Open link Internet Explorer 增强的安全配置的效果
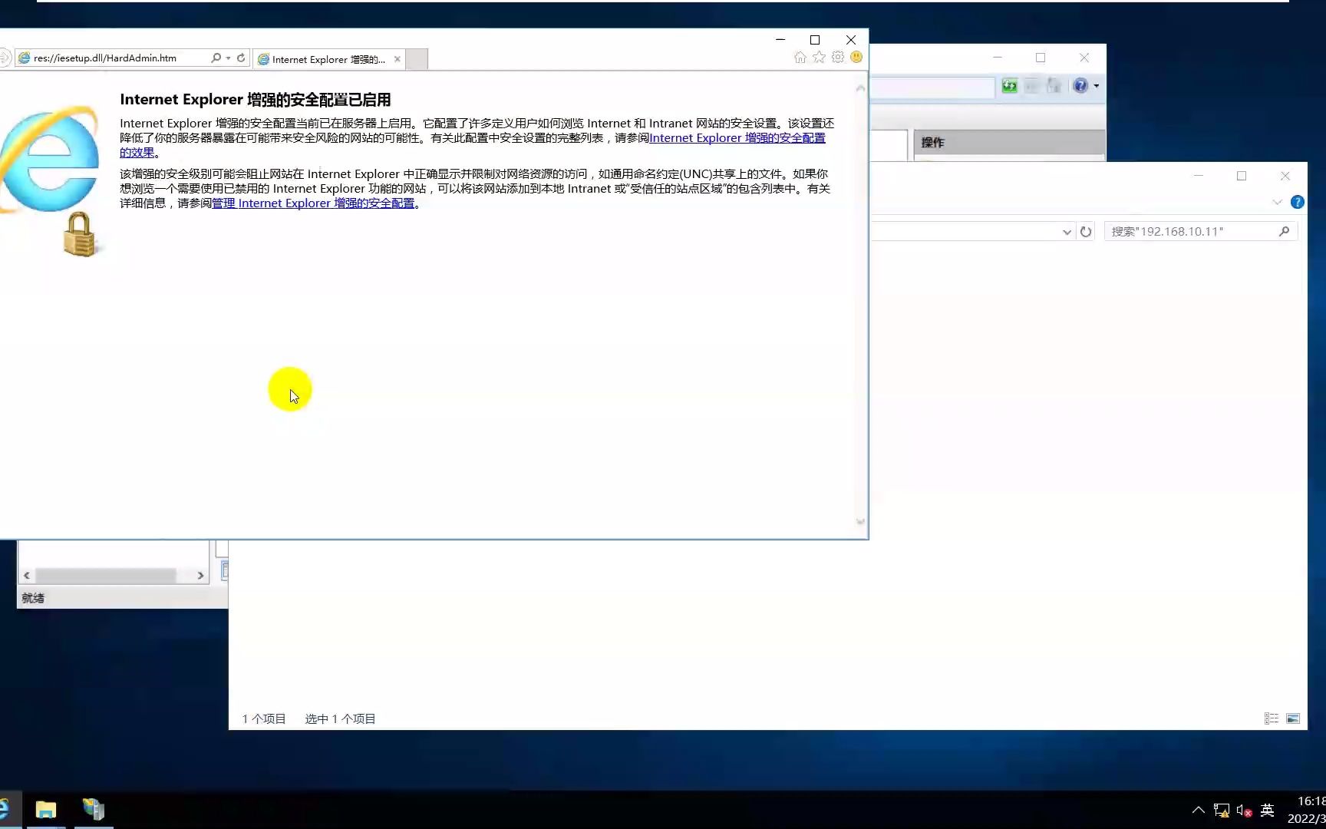Screen dimensions: 1326x829 pos(737,138)
